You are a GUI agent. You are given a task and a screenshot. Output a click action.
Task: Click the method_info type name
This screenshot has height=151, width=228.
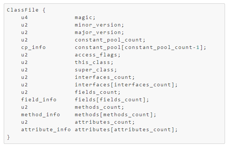pos(40,115)
